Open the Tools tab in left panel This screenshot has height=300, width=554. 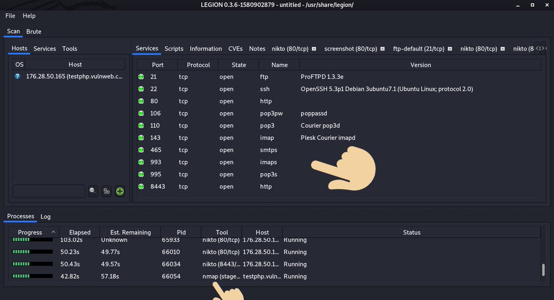[x=70, y=49]
